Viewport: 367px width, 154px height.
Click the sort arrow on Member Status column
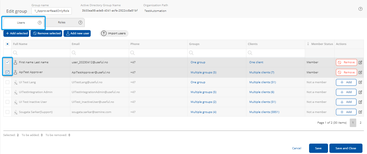pos(308,44)
